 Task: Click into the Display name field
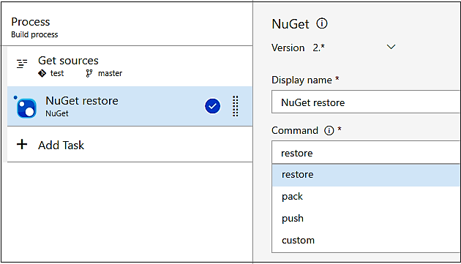pyautogui.click(x=366, y=102)
